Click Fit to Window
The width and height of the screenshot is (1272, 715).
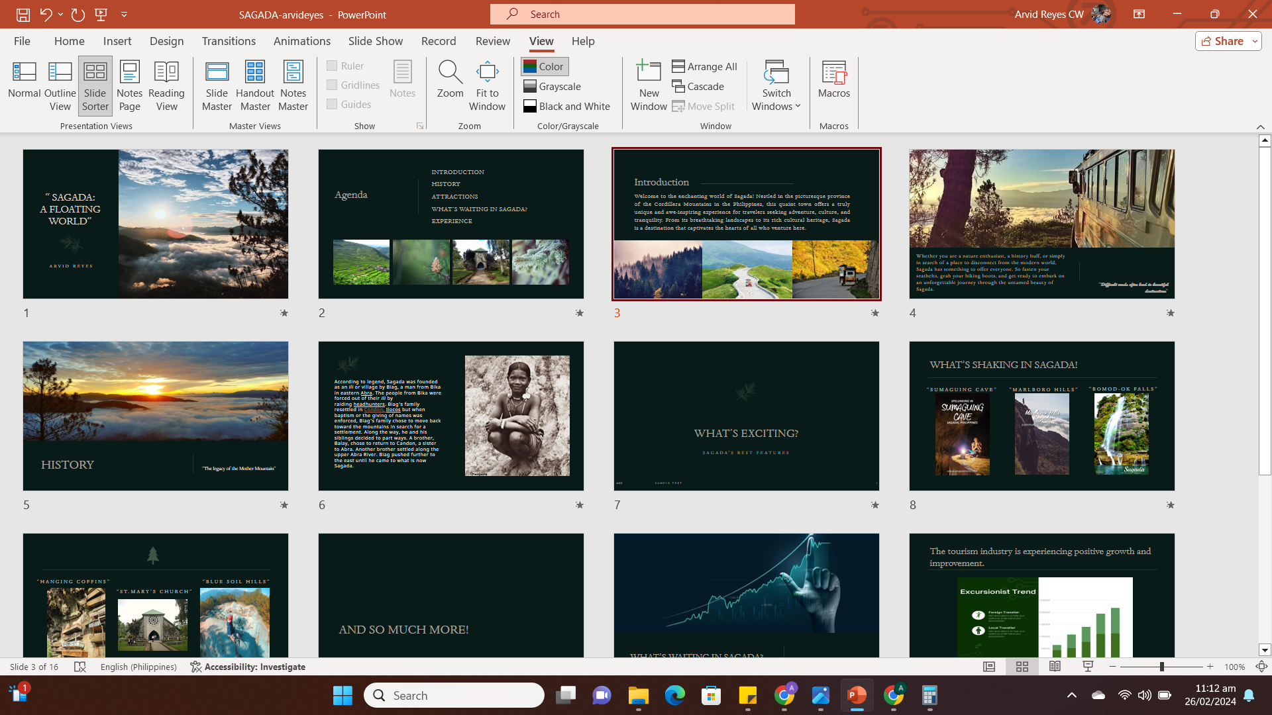487,86
